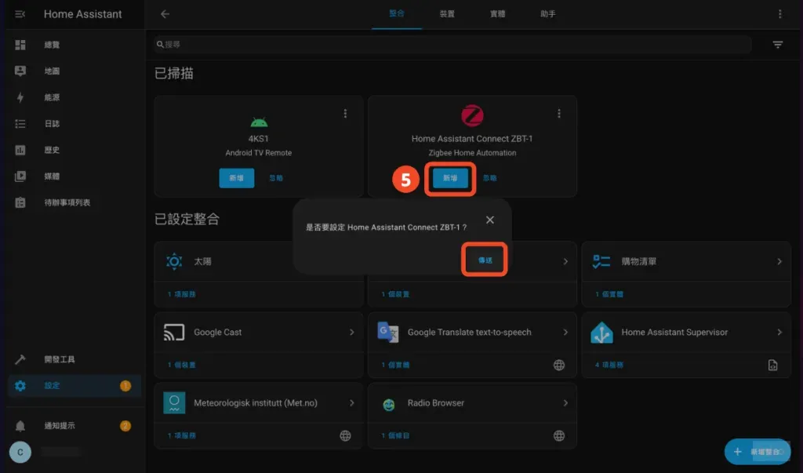Collapse the sidebar with the hamburger icon
The height and width of the screenshot is (473, 803).
tap(17, 13)
